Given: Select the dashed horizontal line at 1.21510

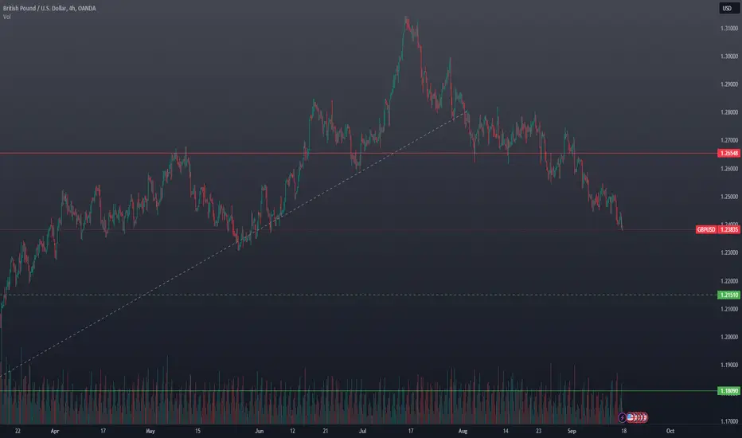Looking at the screenshot, I should (x=359, y=295).
